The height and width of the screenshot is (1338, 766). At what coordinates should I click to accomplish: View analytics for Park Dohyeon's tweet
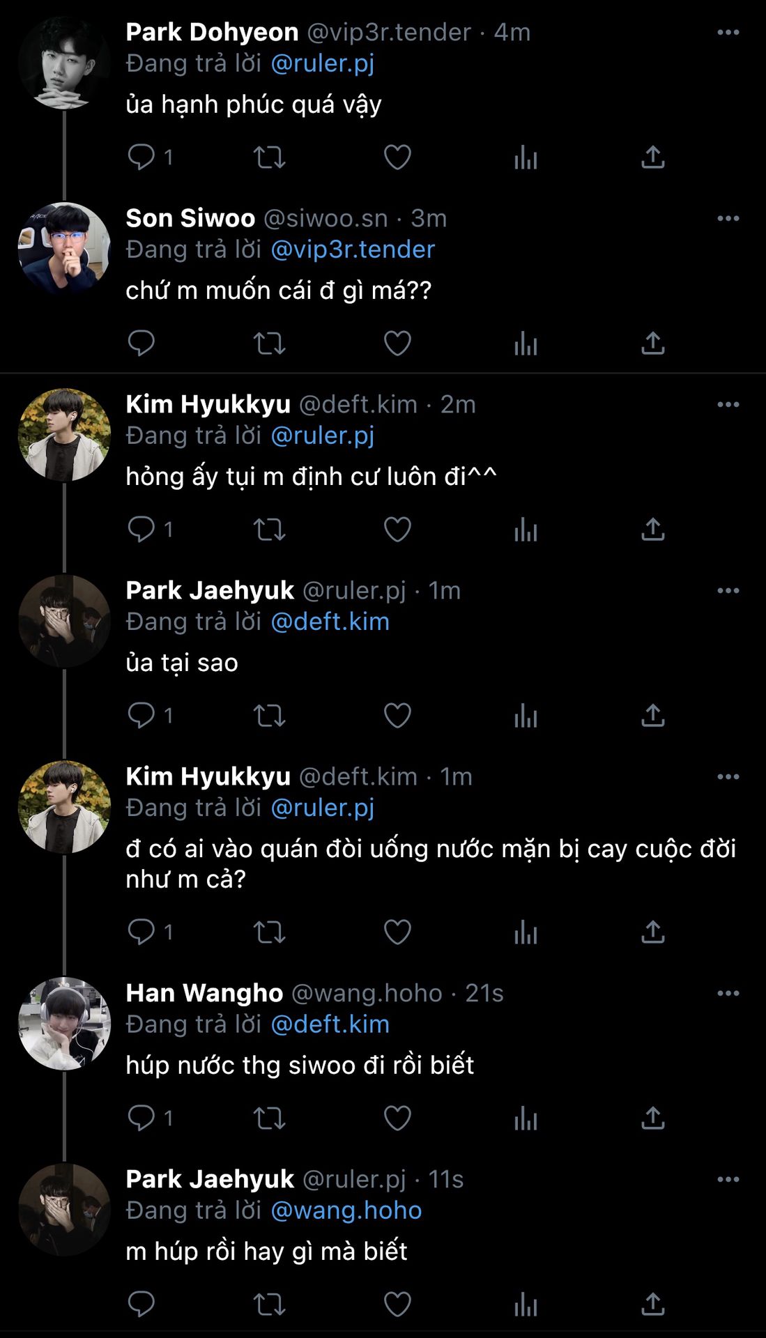[526, 157]
